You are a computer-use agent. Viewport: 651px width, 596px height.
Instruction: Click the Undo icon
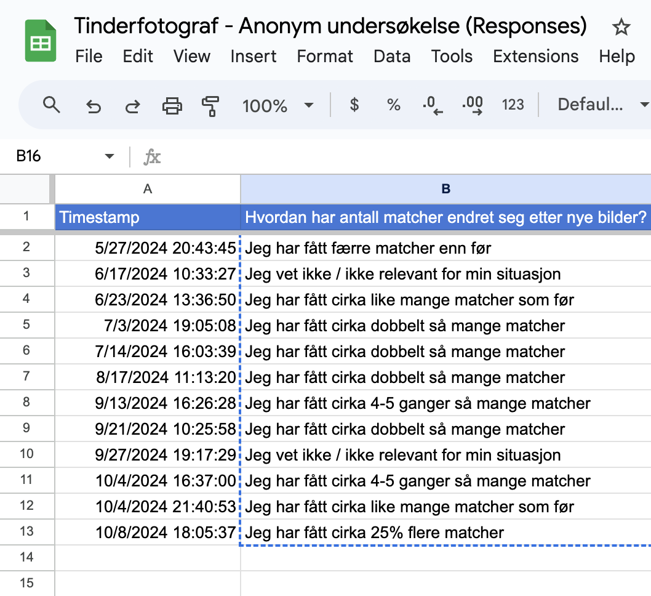point(93,105)
